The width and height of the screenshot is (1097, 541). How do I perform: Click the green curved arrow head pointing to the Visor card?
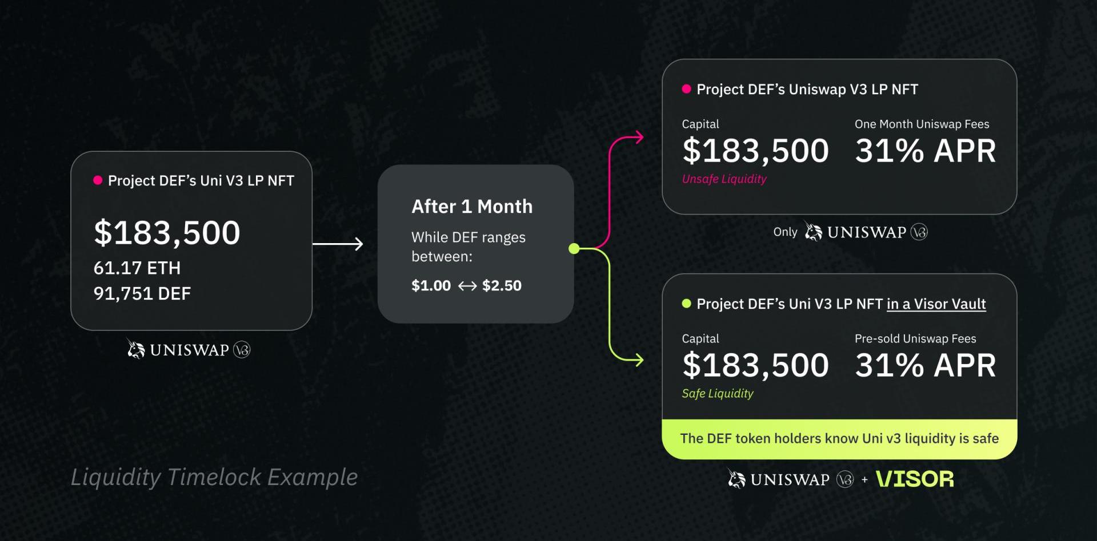click(639, 360)
